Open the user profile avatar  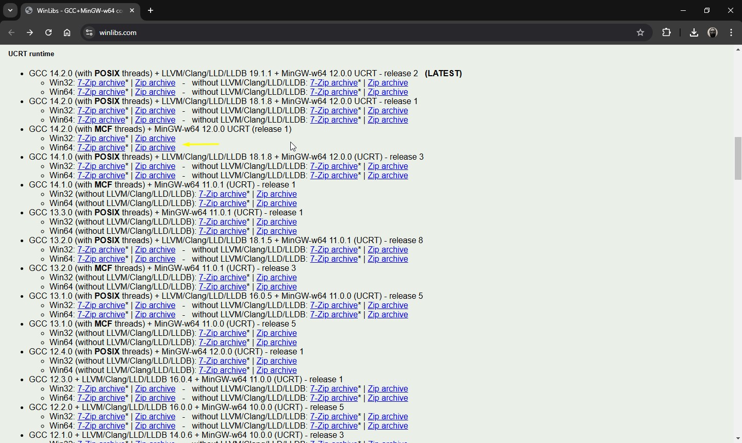(x=713, y=32)
